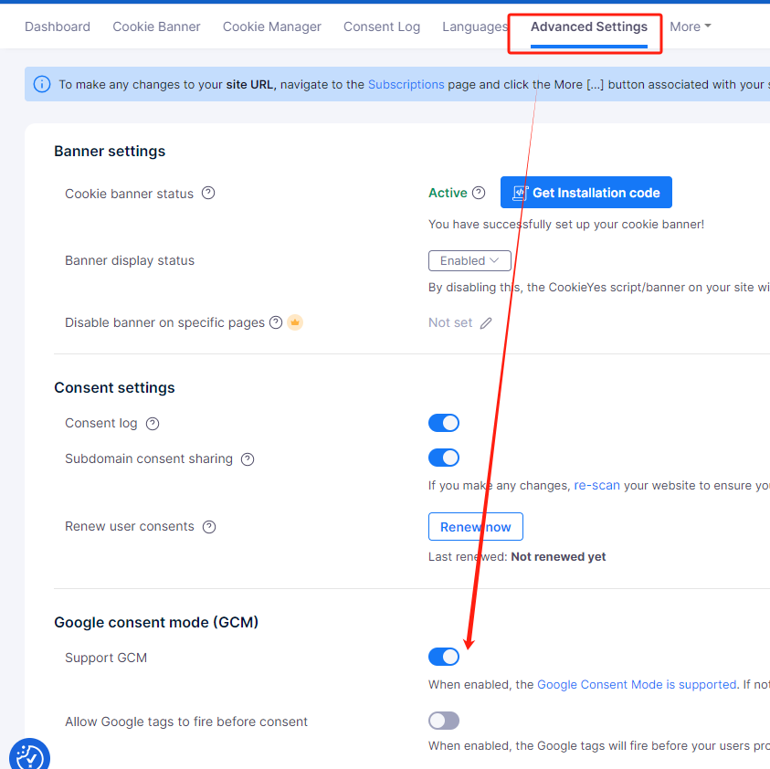Open the Consent Log tab
The image size is (770, 769).
pyautogui.click(x=382, y=26)
